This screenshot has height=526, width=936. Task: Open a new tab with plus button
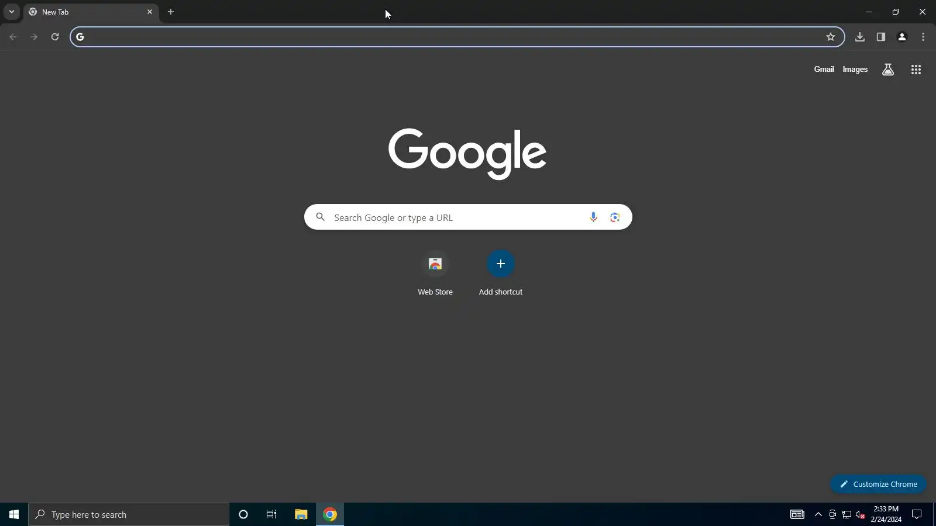(171, 12)
